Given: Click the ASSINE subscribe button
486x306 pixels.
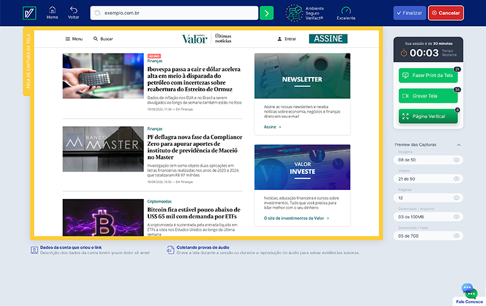Looking at the screenshot, I should point(328,39).
